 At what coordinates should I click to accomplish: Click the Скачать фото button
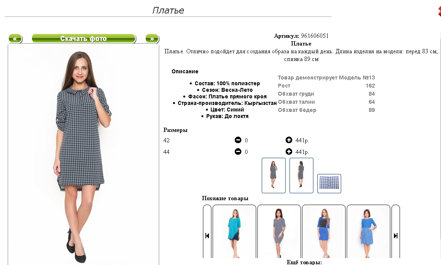click(84, 39)
